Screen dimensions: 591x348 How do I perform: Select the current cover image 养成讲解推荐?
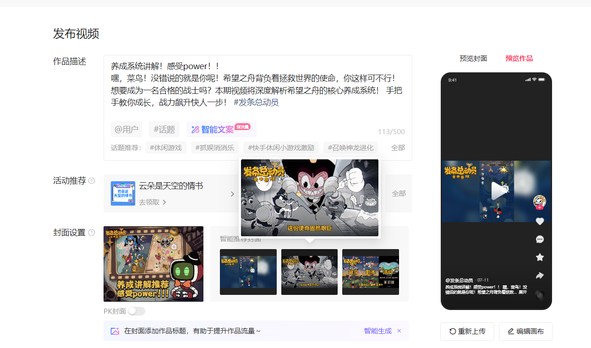[x=153, y=264]
